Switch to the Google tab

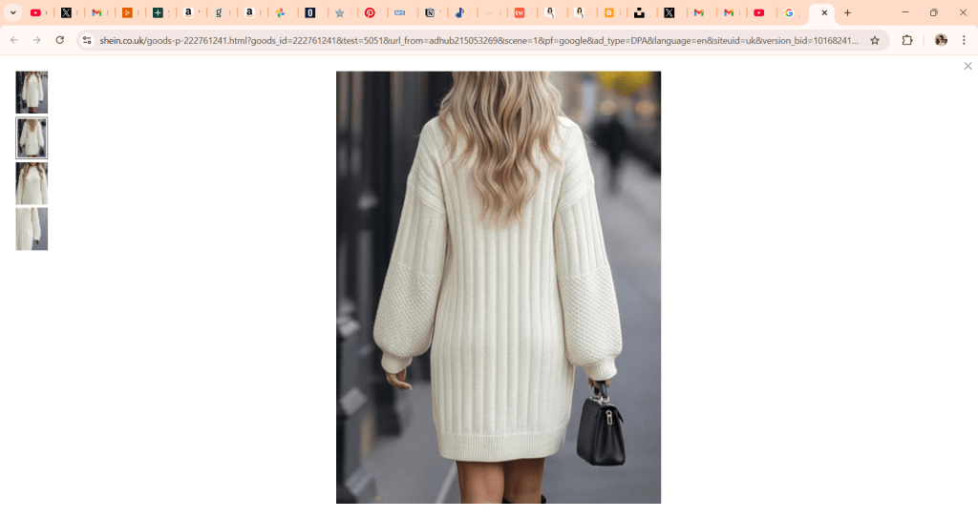(789, 13)
